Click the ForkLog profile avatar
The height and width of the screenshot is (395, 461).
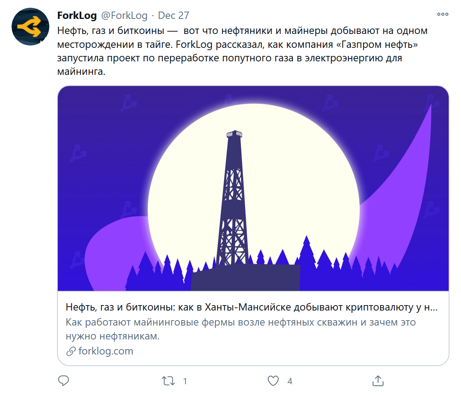tap(30, 27)
